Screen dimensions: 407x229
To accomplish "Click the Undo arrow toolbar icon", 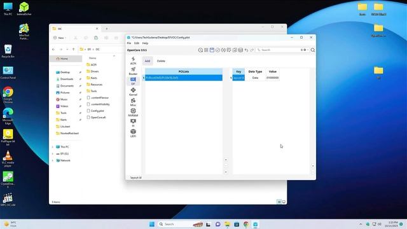I will tap(246, 50).
